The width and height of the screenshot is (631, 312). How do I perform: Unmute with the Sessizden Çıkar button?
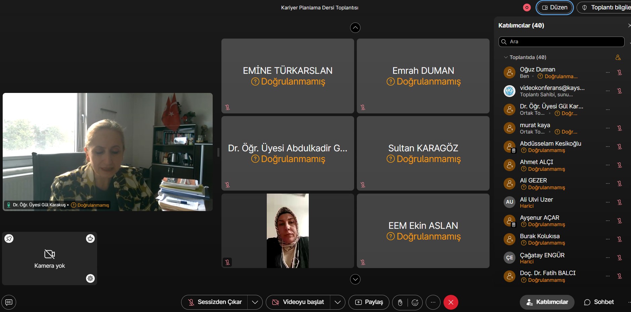pyautogui.click(x=215, y=302)
